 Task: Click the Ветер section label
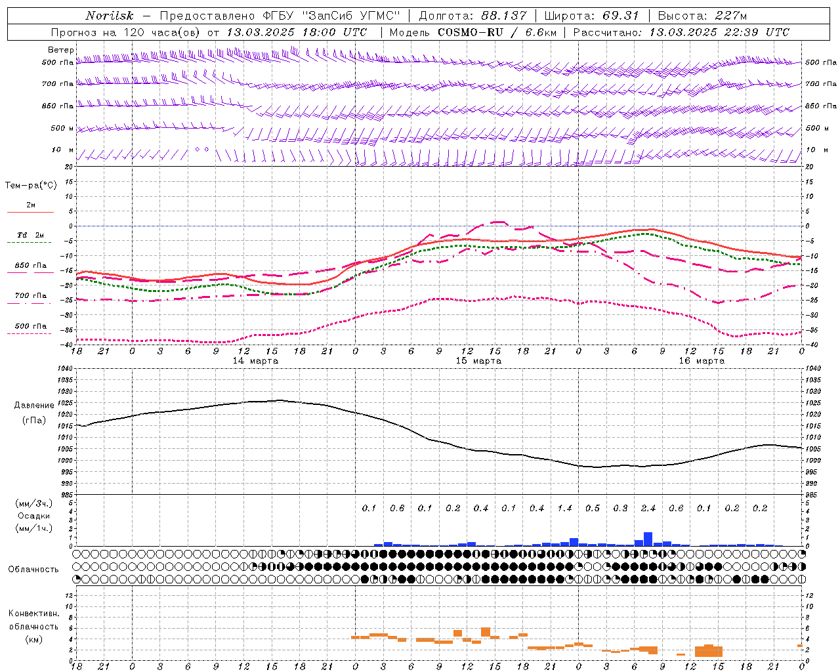point(61,50)
